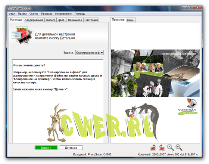Switch to the Фильтр tab
209x164 pixels.
tap(50, 20)
